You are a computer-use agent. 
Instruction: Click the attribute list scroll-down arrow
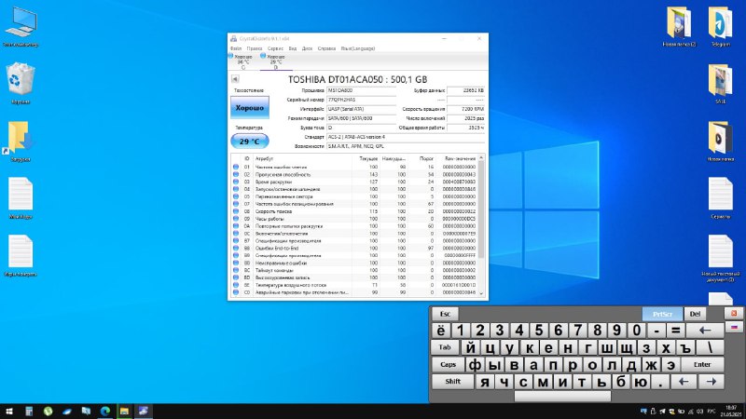coord(481,293)
